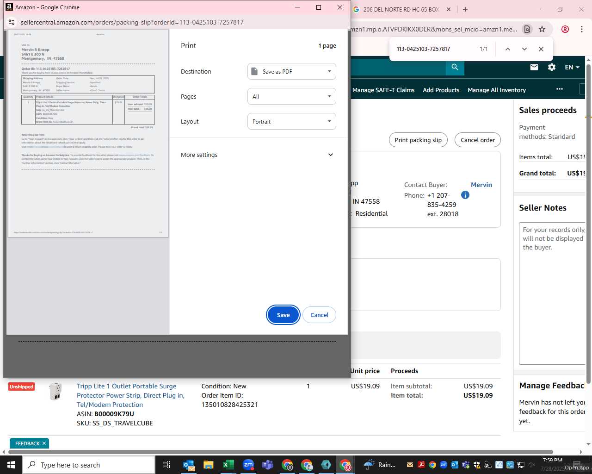Go to the previous find-in-page match
Viewport: 592px width, 474px height.
[507, 49]
